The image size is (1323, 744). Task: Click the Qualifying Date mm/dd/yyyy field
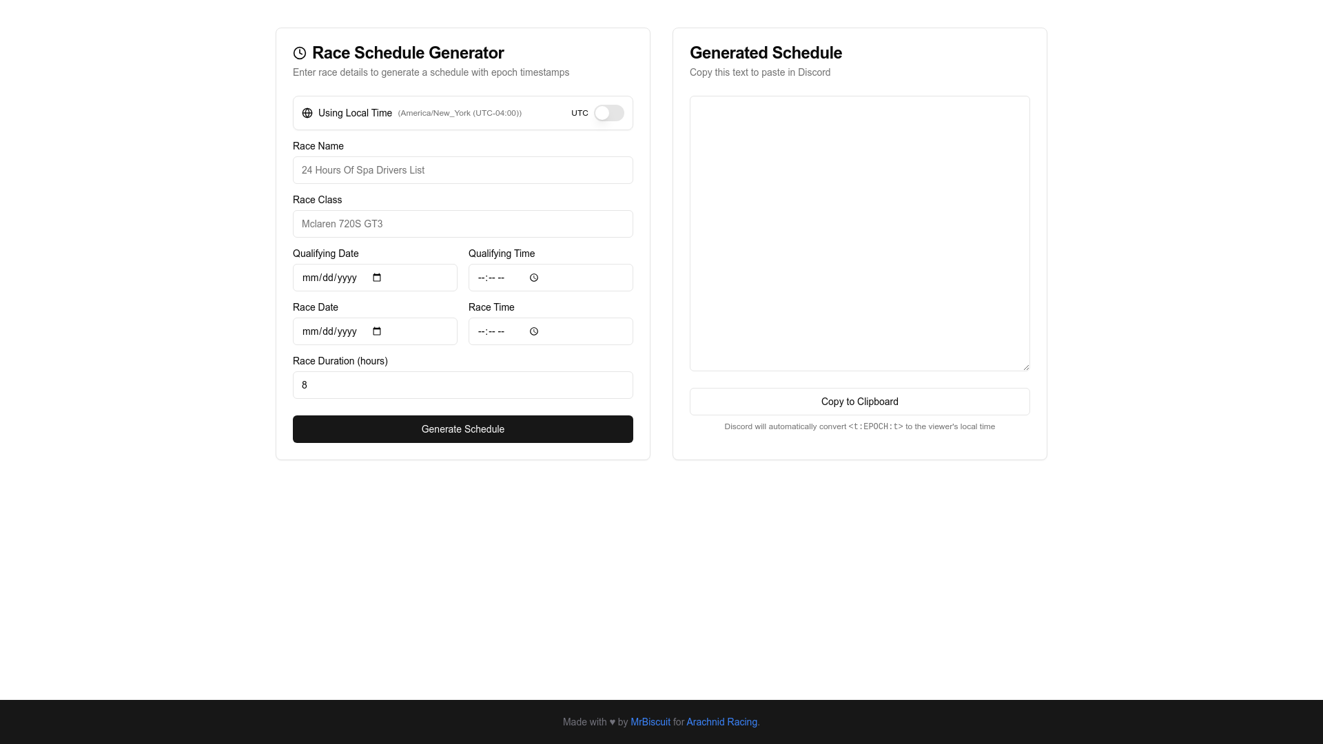point(375,278)
